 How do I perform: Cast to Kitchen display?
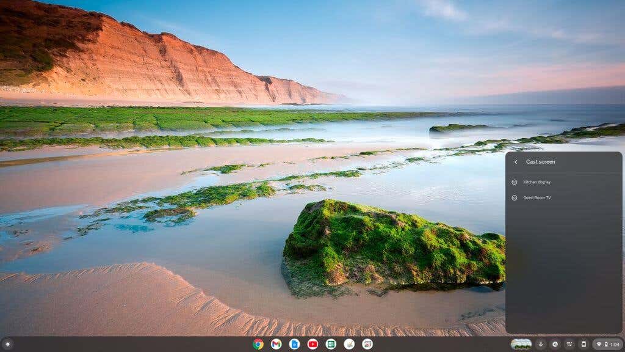coord(563,182)
